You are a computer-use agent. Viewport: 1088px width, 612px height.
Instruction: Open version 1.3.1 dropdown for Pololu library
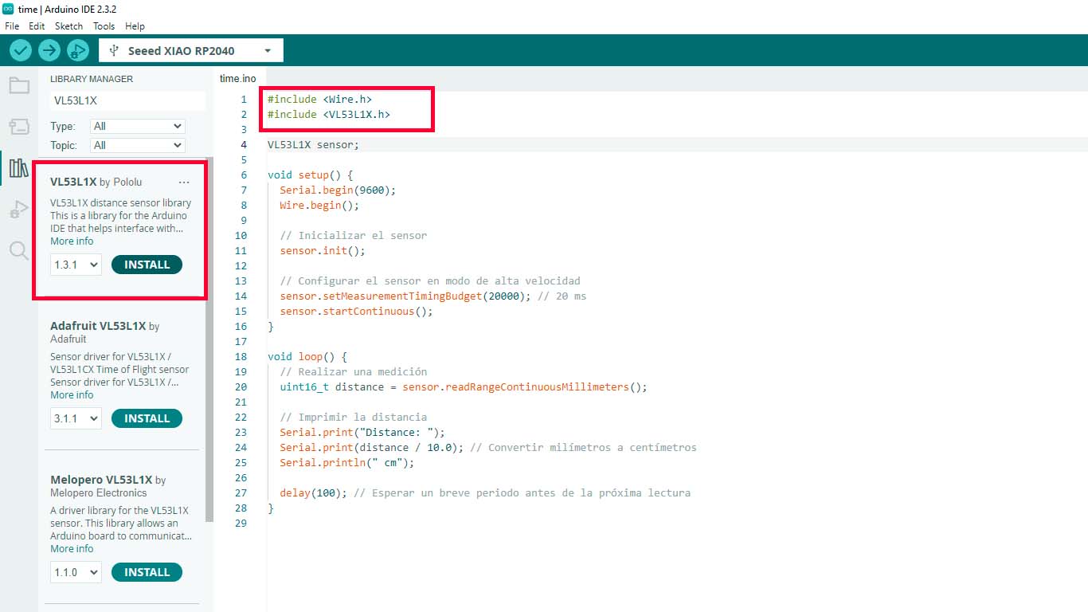pos(76,265)
